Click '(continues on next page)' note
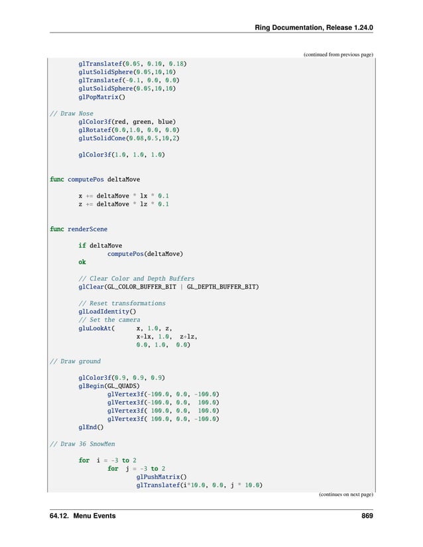The height and width of the screenshot is (547, 423). pos(346,495)
